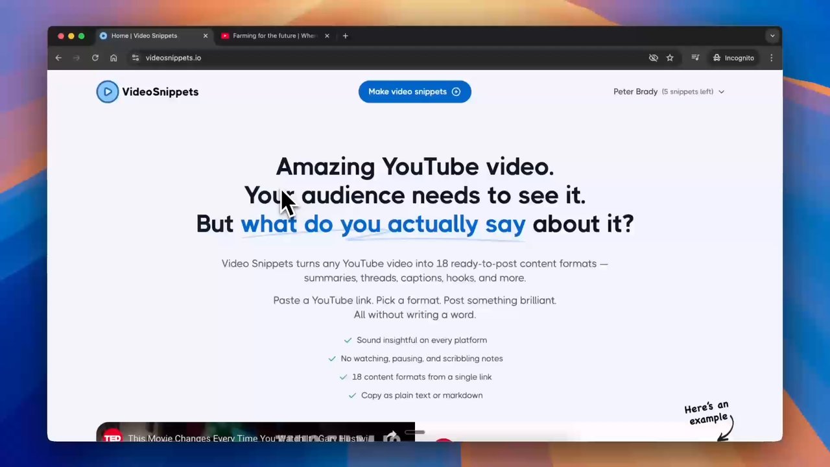This screenshot has width=830, height=467.
Task: Click the VideoSnippets play logo icon
Action: (x=108, y=91)
